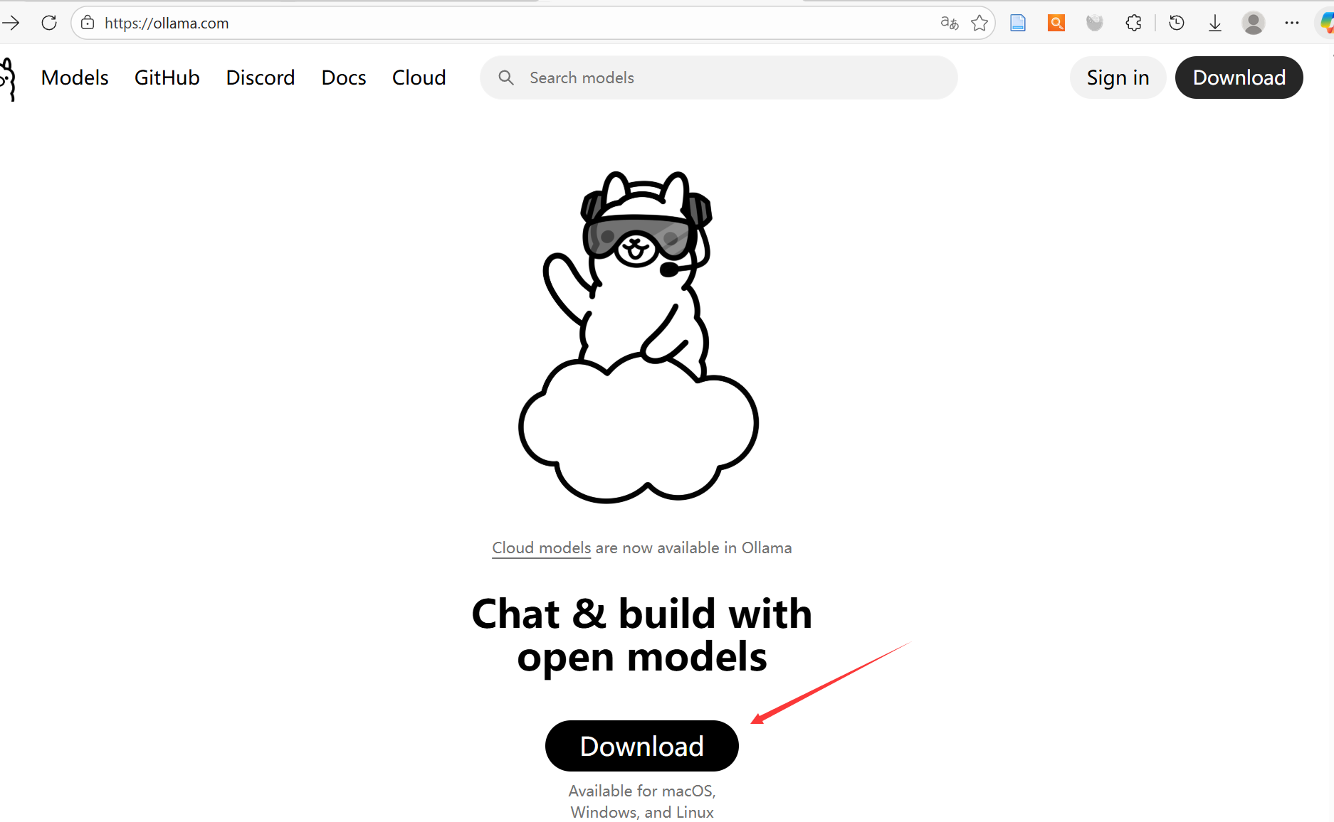Open the Copilot sidebar icon
This screenshot has width=1334, height=822.
click(x=1327, y=23)
